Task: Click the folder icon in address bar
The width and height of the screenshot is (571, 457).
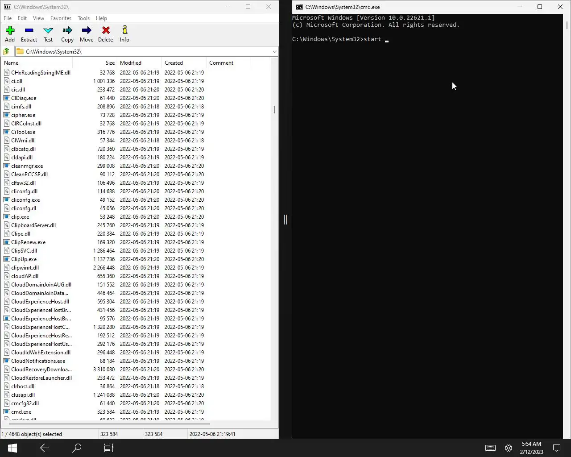Action: tap(20, 51)
